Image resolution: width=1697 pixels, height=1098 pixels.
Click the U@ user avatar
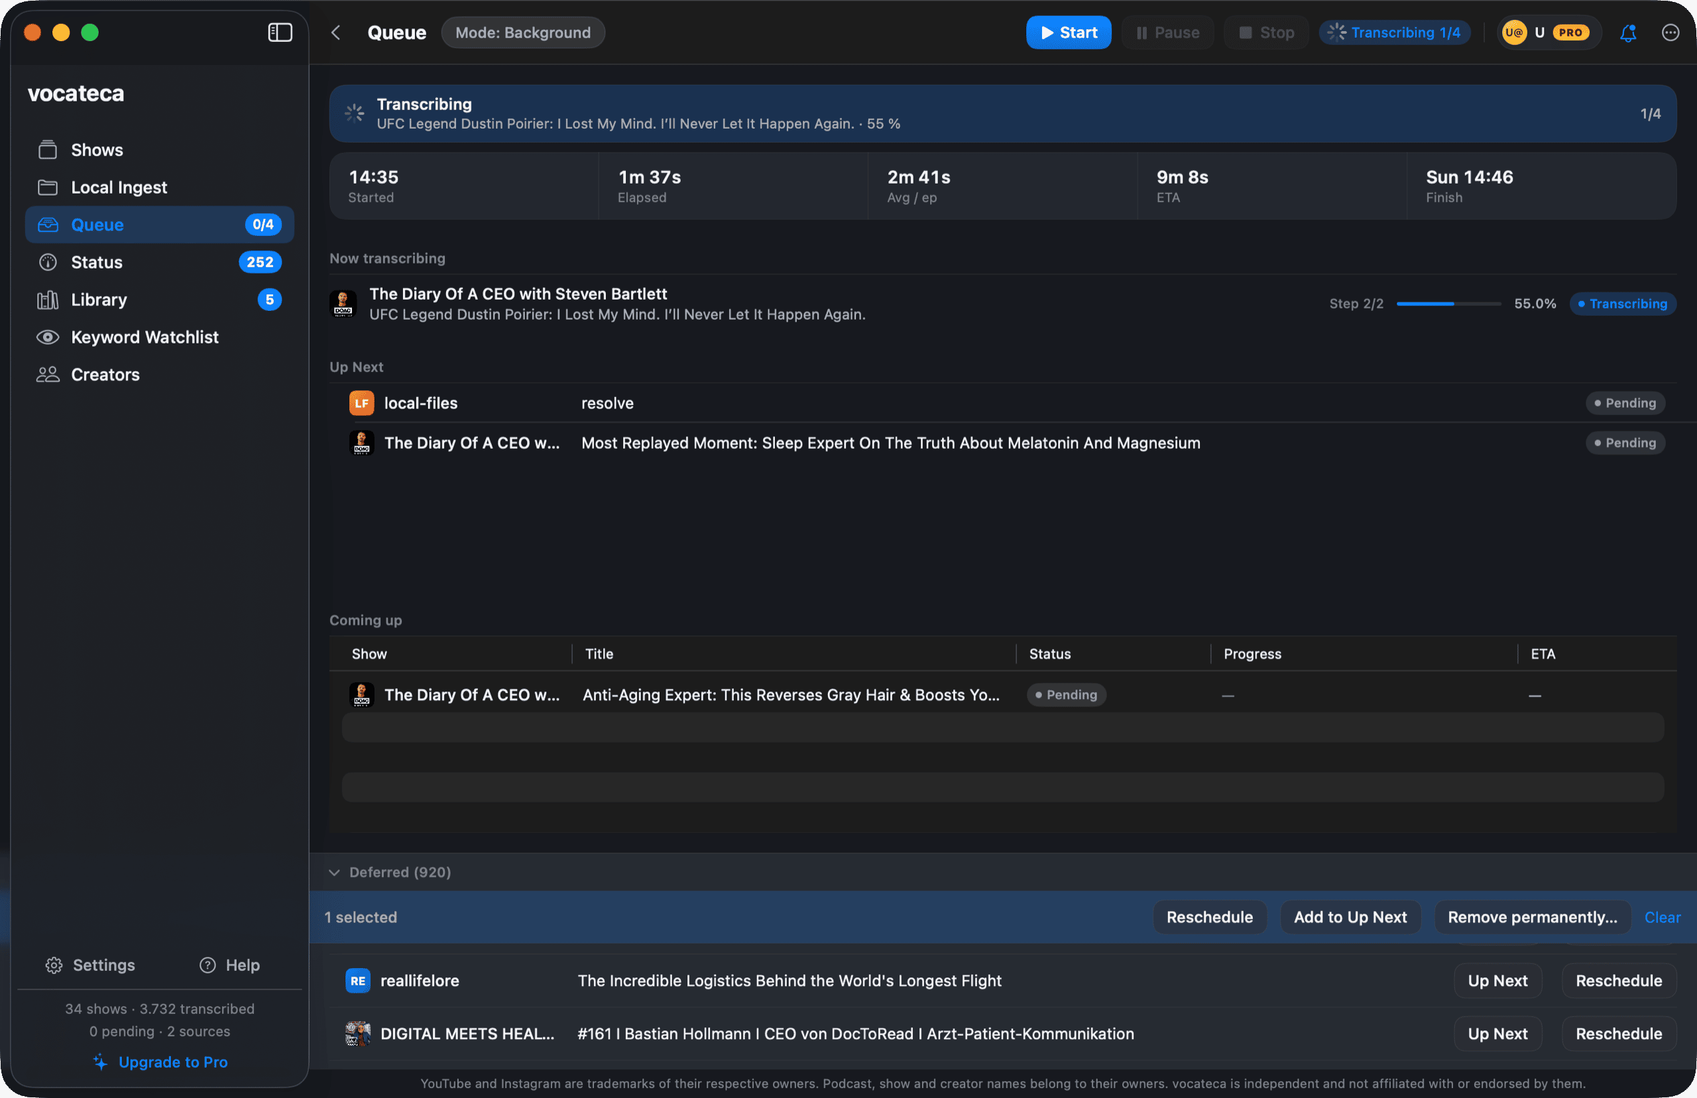click(1513, 32)
